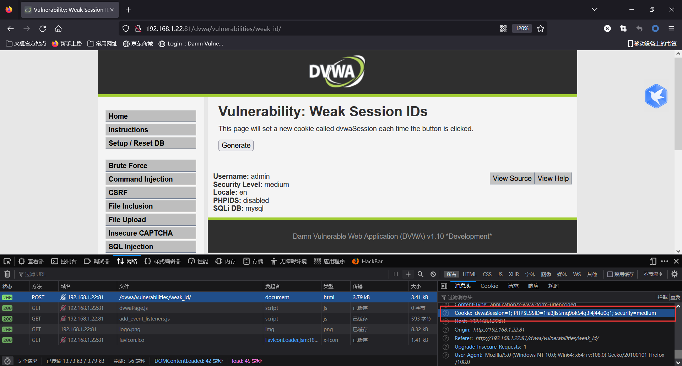The height and width of the screenshot is (366, 682).
Task: Search in network requests
Action: (421, 274)
